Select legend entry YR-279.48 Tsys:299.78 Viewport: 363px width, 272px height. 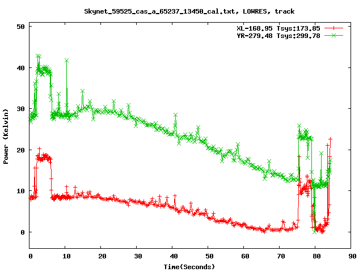coord(278,36)
